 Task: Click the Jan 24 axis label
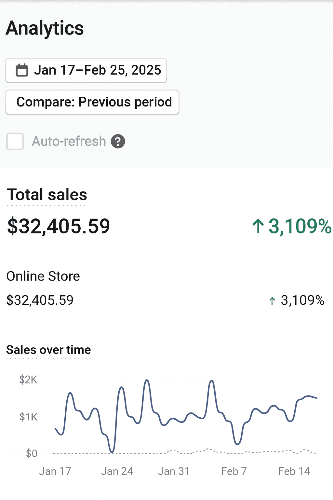pos(117,471)
